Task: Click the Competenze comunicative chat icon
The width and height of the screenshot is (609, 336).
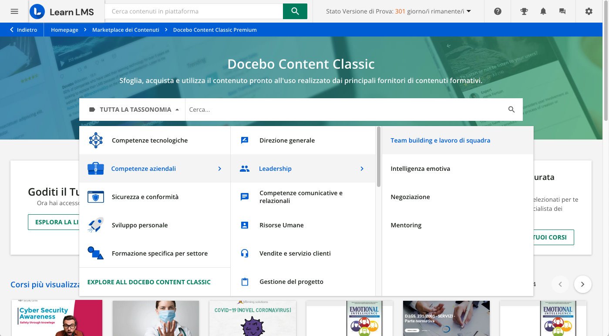Action: [245, 197]
